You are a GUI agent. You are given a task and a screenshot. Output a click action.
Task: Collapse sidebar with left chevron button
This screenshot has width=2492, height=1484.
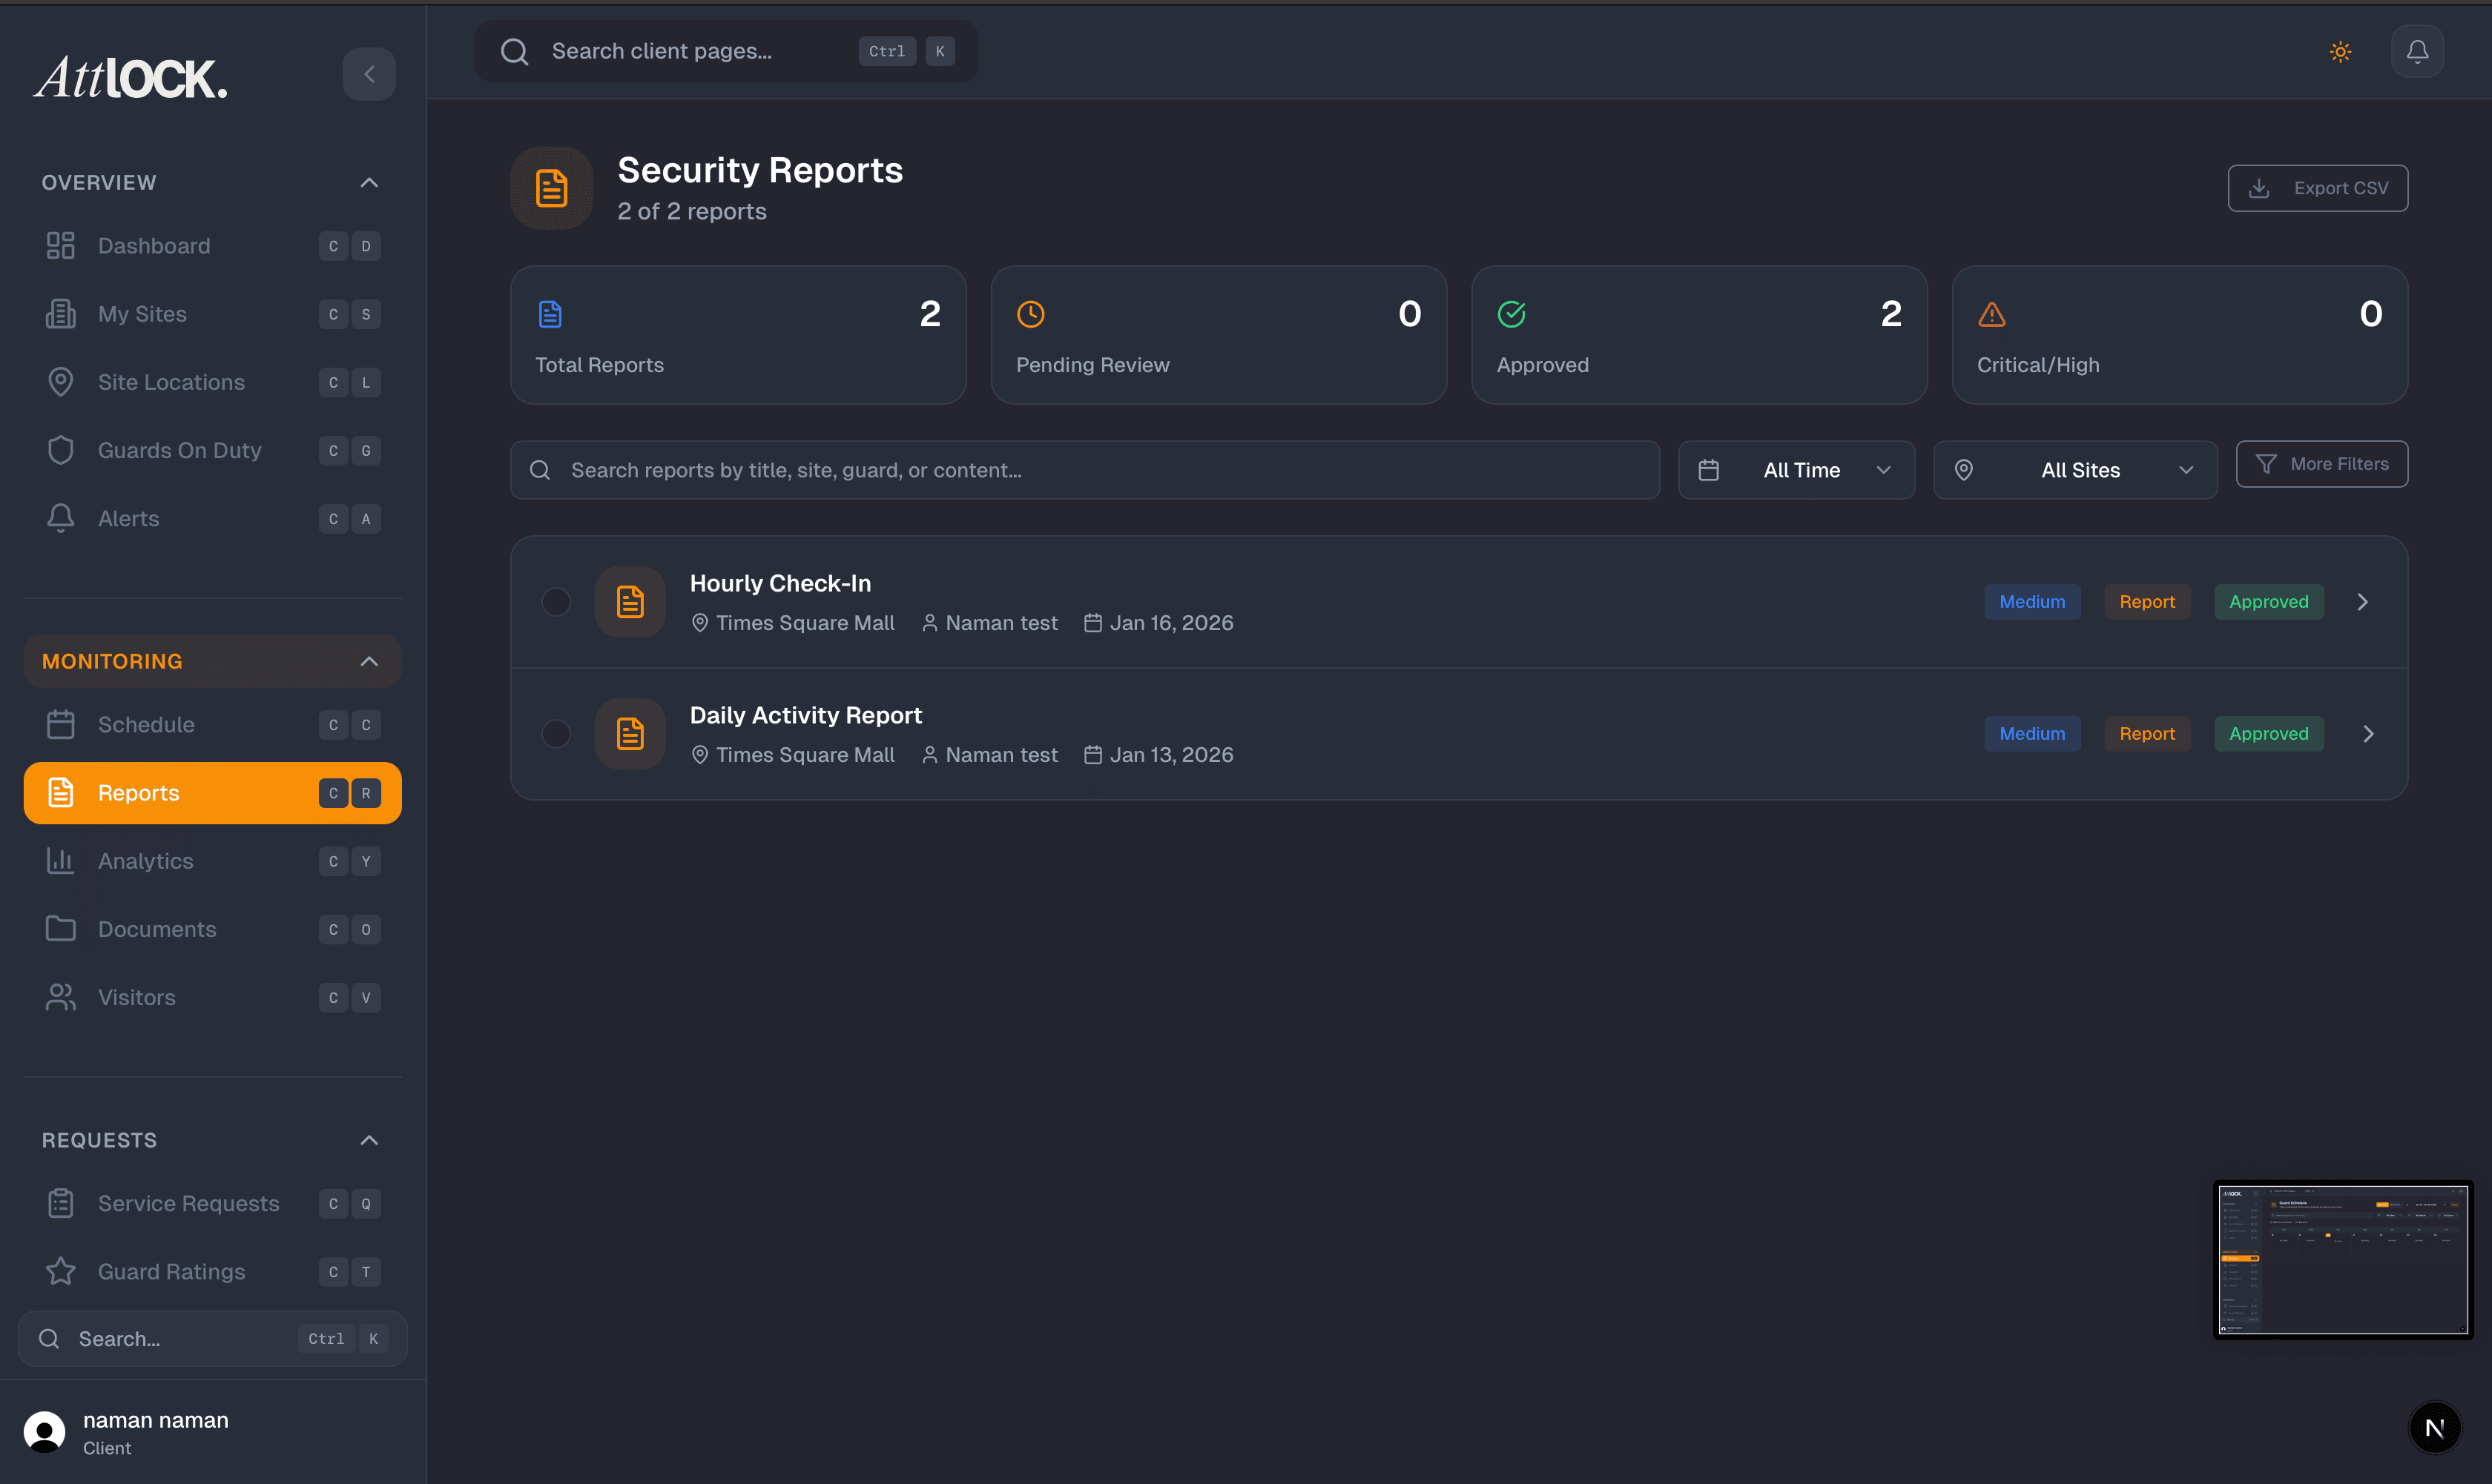click(369, 74)
